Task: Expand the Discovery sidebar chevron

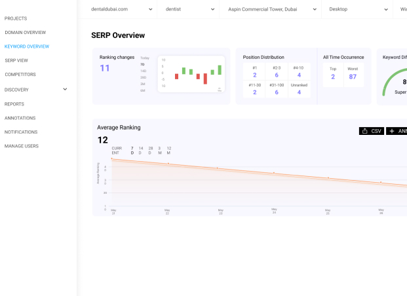Action: (x=65, y=89)
